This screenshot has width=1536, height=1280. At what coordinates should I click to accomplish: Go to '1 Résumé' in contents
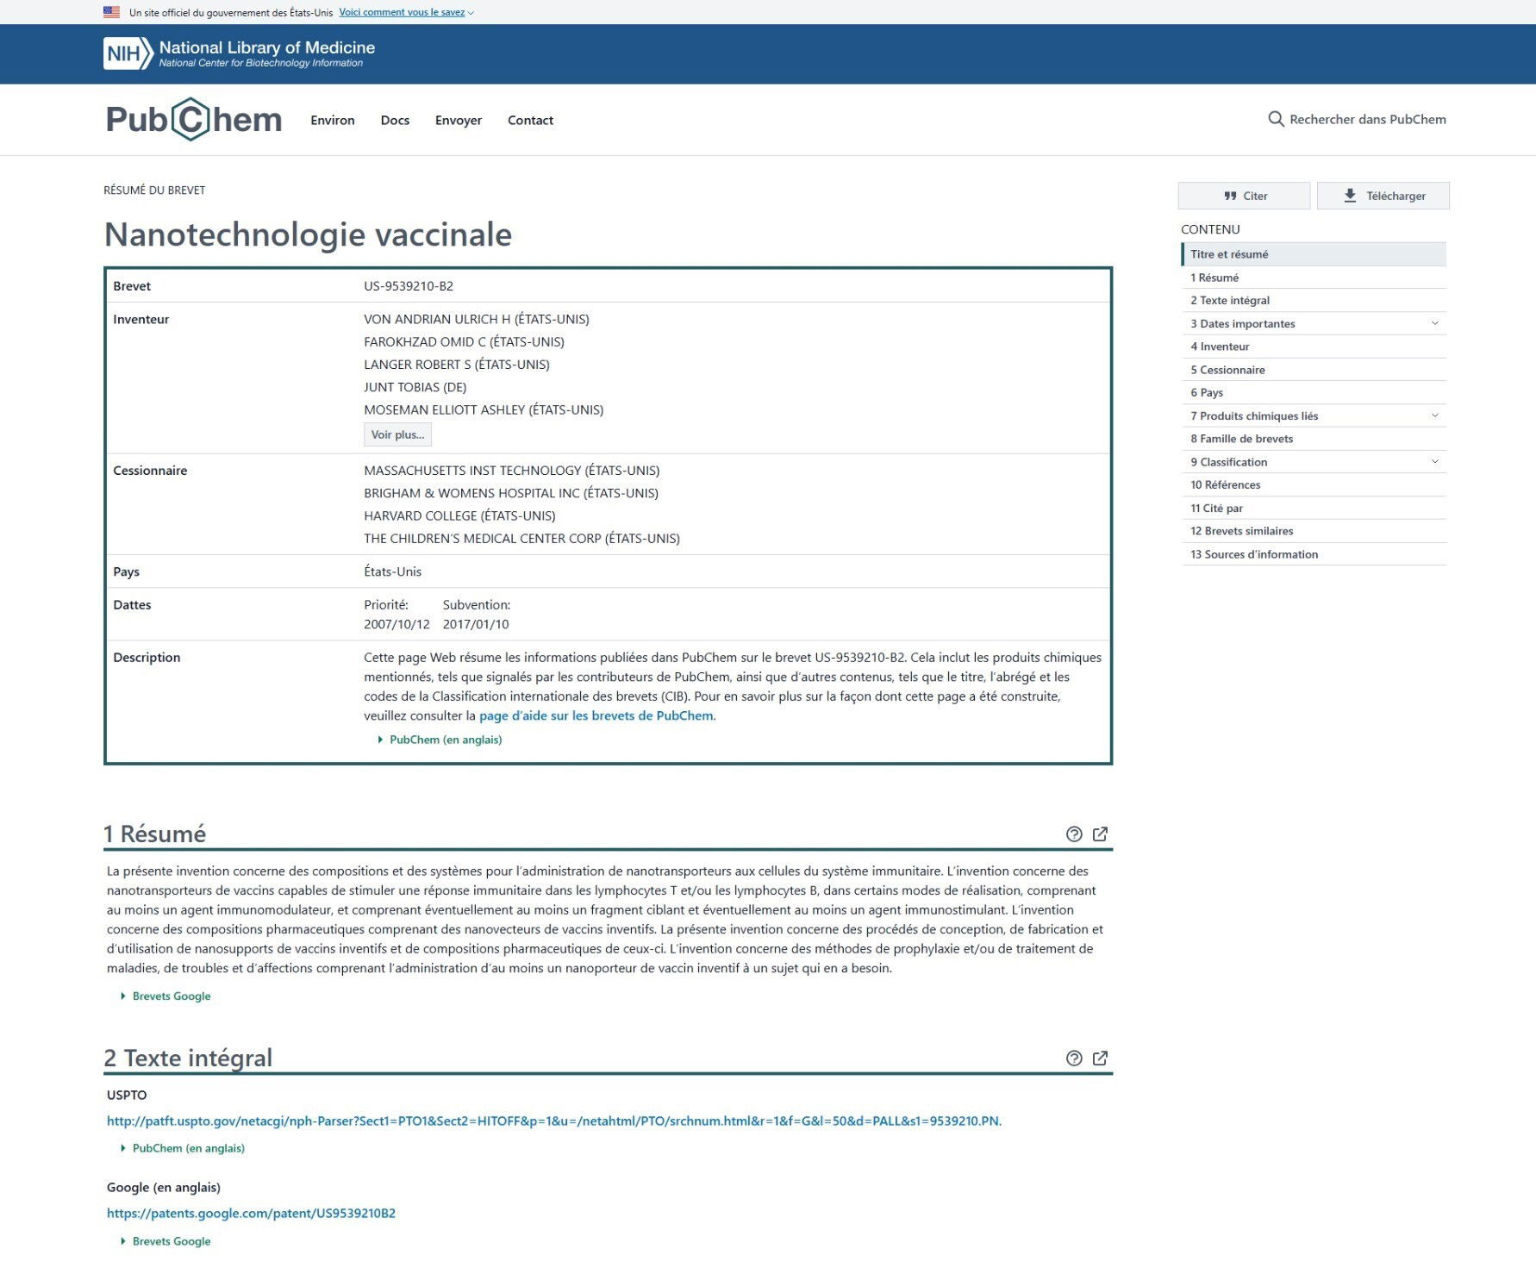[x=1314, y=278]
